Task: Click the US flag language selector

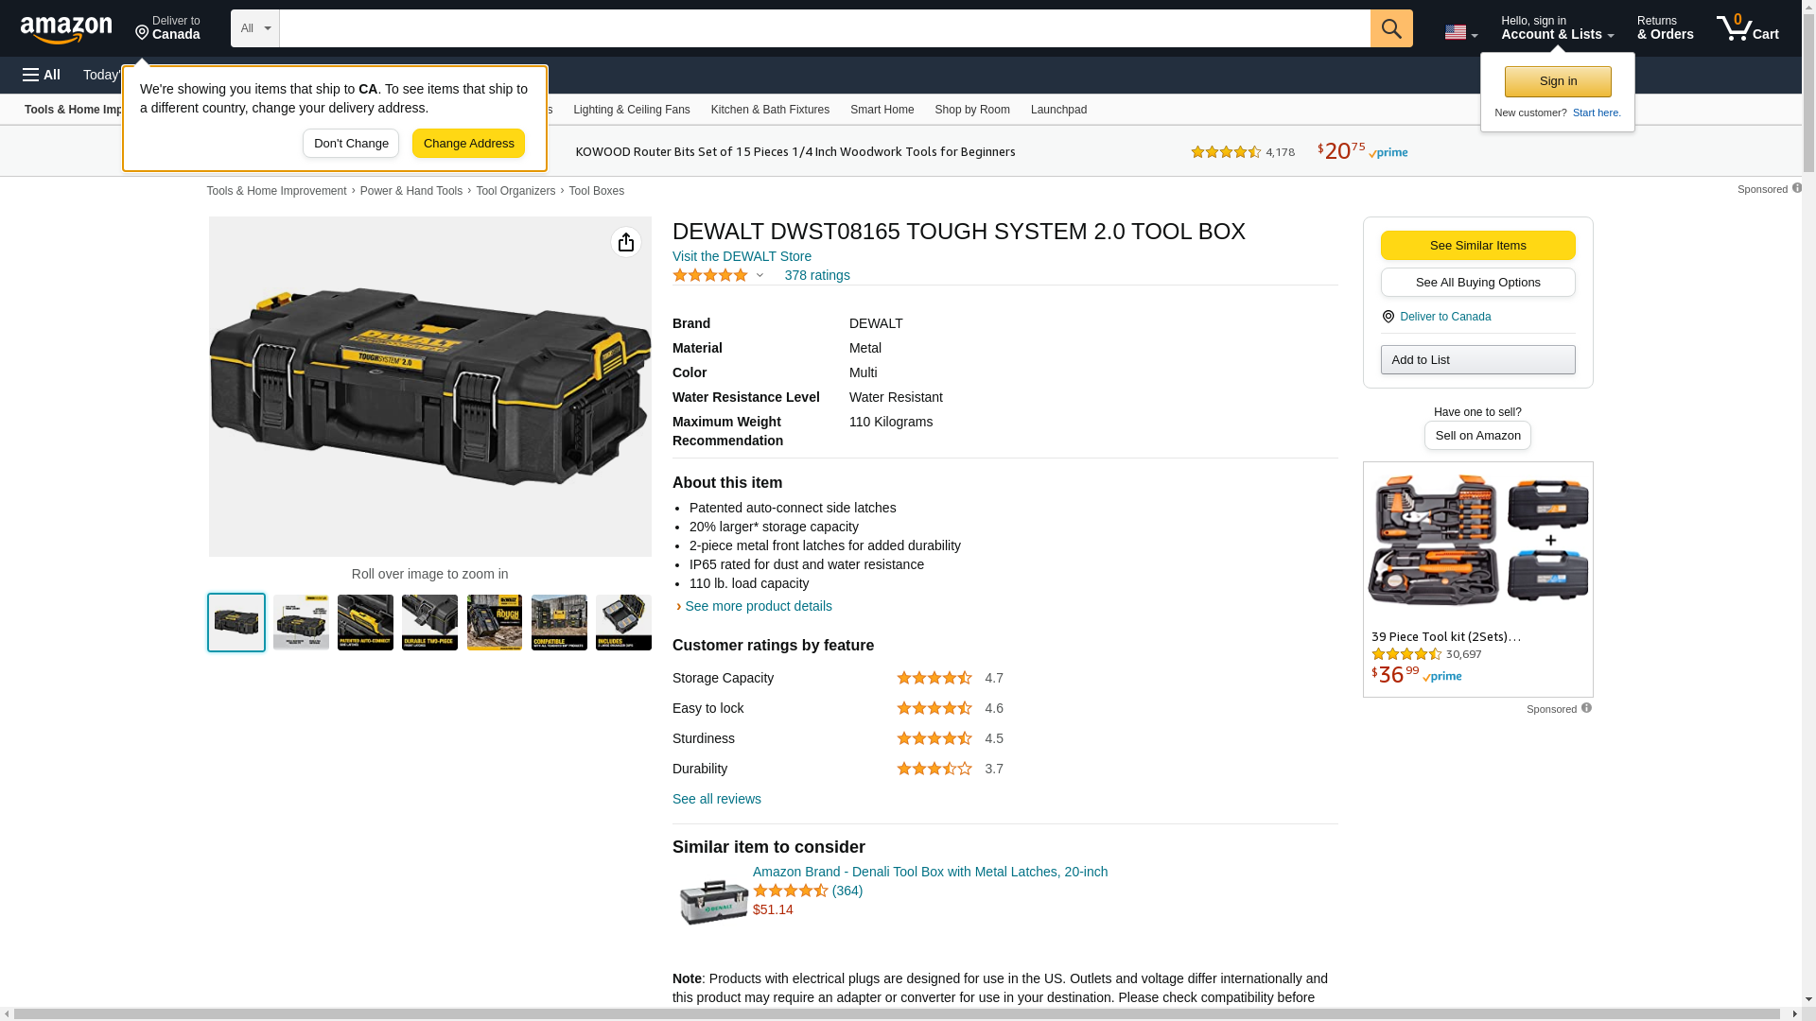Action: click(1459, 32)
